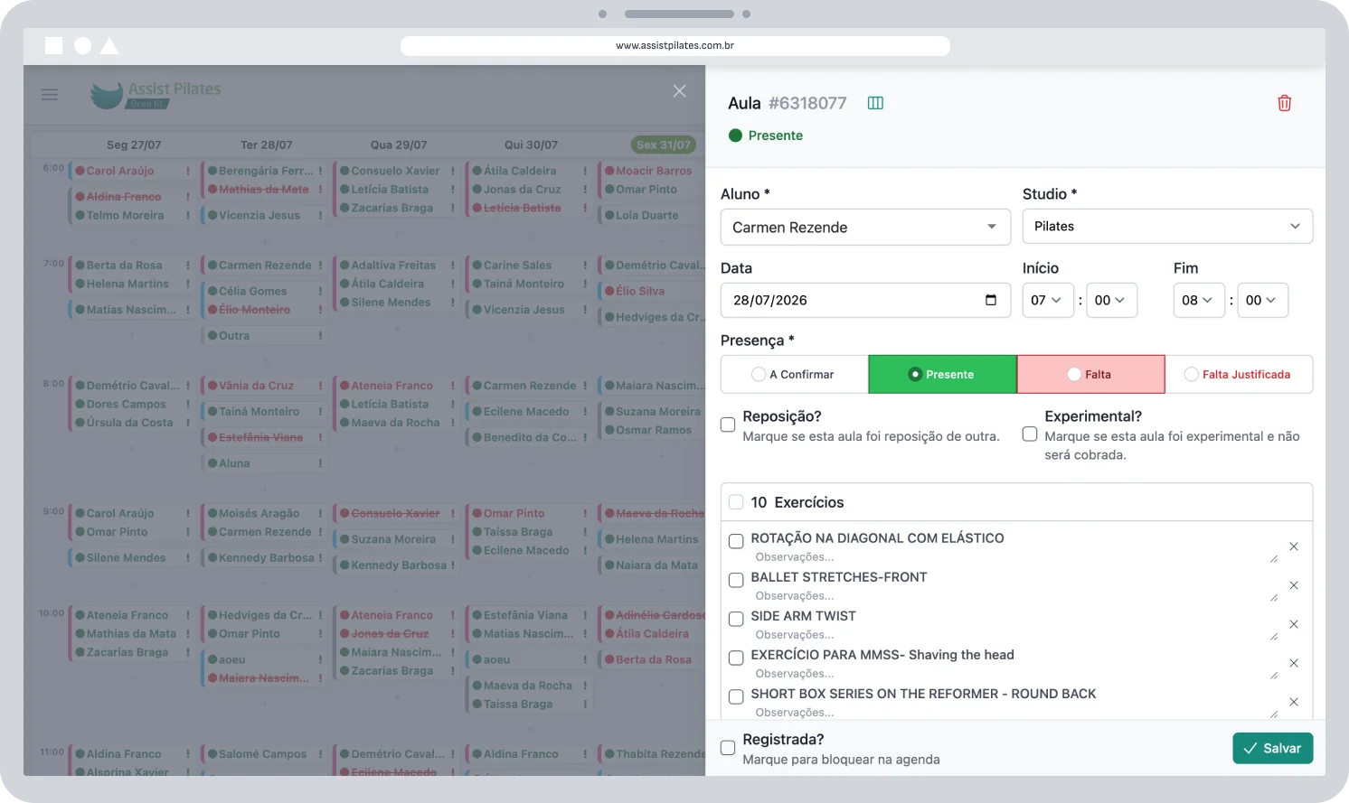Open Moacir Barros class on Friday 6:00

(654, 171)
